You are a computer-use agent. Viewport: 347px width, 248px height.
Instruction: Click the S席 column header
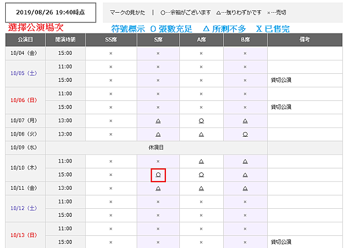pos(158,40)
